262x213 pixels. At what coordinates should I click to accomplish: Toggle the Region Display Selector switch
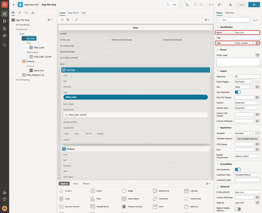click(238, 209)
